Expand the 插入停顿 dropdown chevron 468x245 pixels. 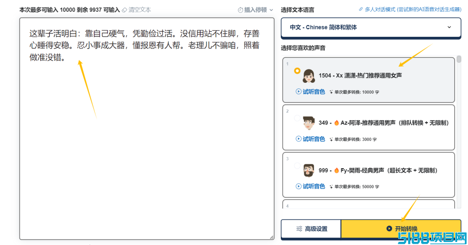click(x=271, y=10)
